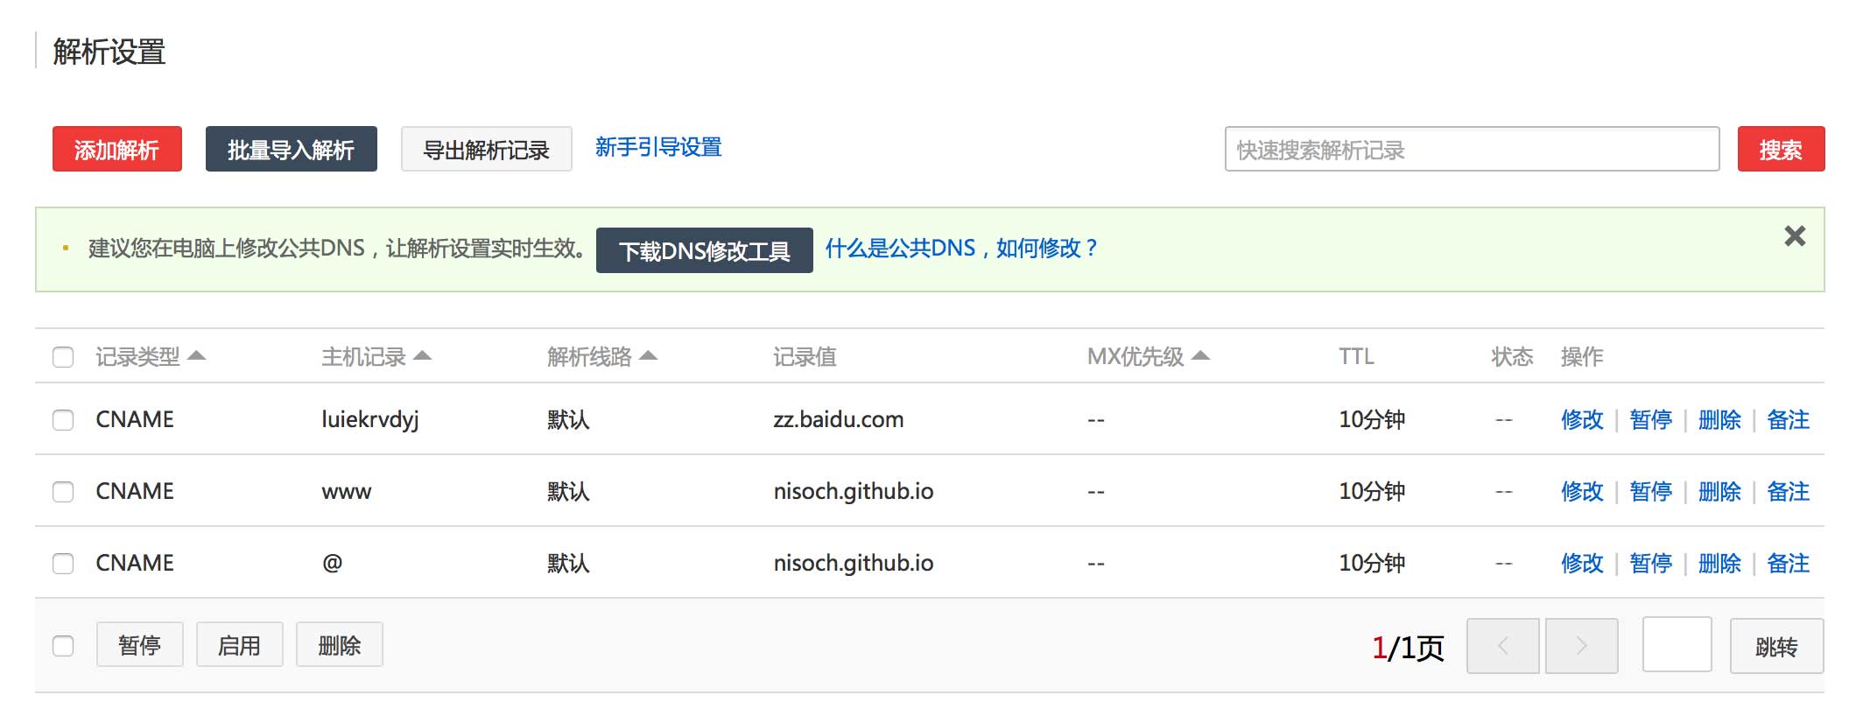
Task: Sort by MX优先级 column arrow
Action: pos(1200,355)
